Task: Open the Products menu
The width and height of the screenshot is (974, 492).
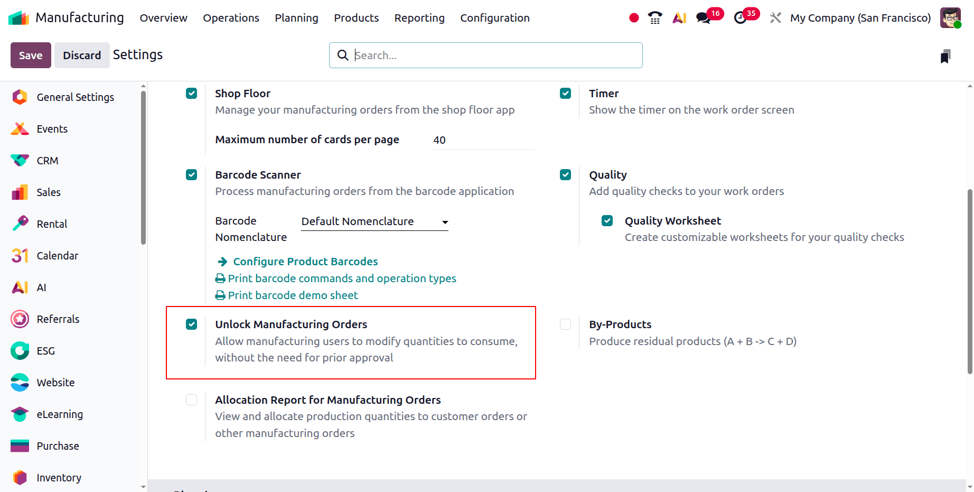Action: pos(356,18)
